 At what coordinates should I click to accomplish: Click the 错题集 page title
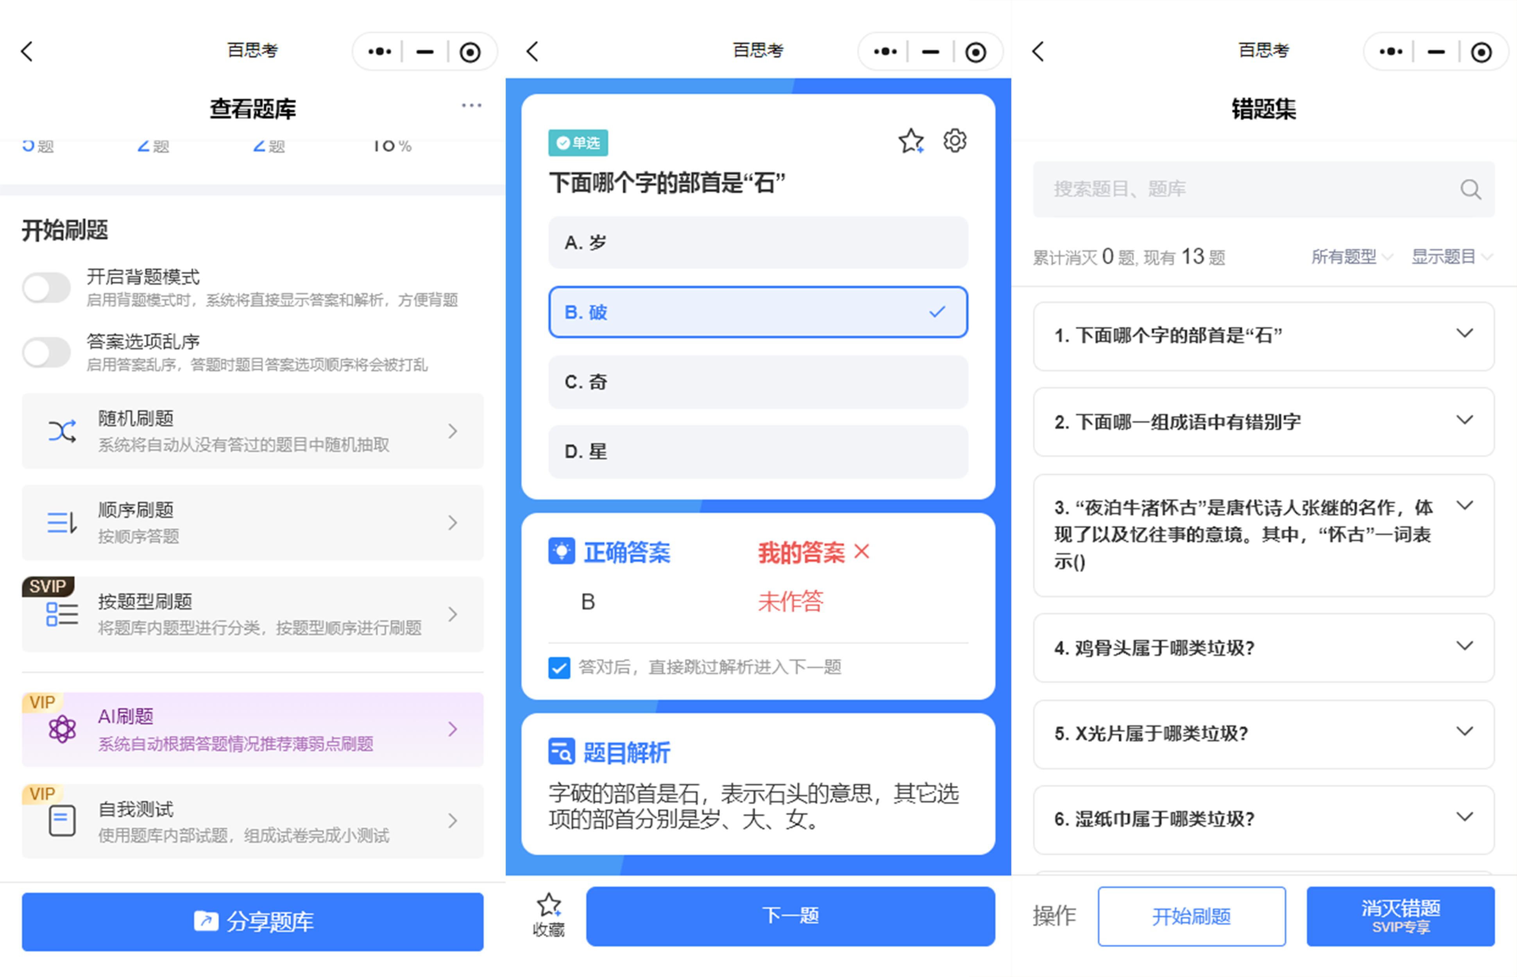pyautogui.click(x=1263, y=109)
